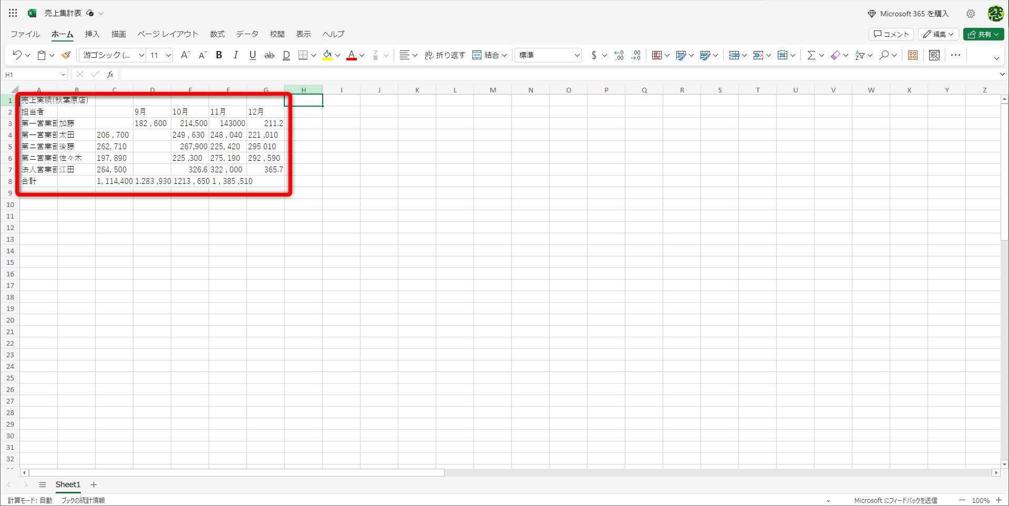The height and width of the screenshot is (506, 1009).
Task: Increase decimal places
Action: pos(635,55)
